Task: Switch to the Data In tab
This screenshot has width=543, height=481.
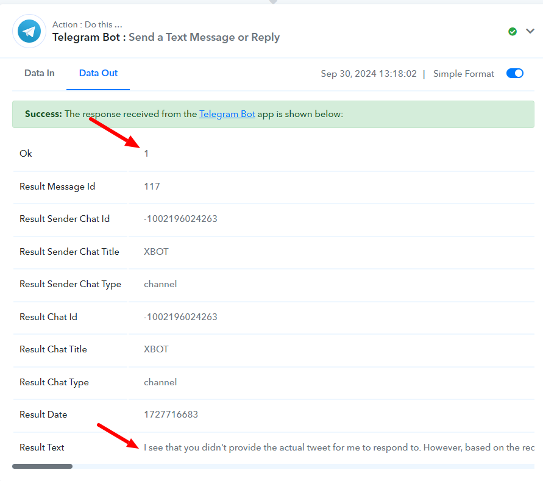Action: coord(40,73)
